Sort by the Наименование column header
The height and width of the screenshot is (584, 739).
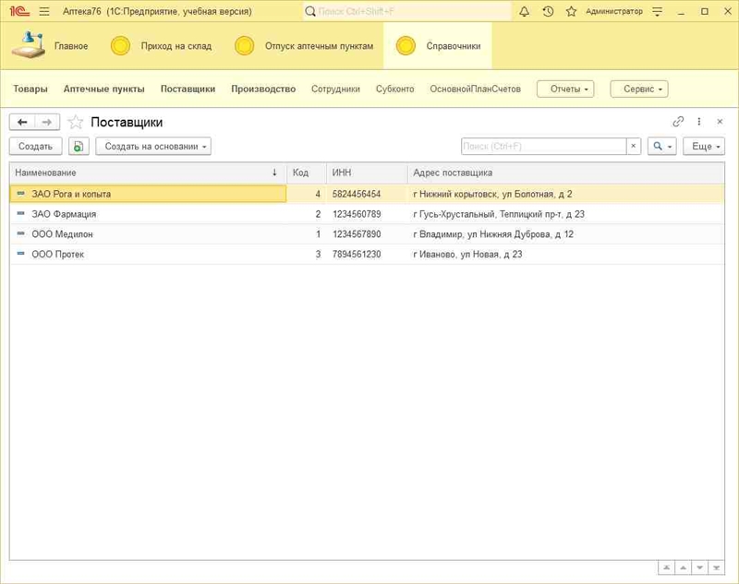coord(148,173)
